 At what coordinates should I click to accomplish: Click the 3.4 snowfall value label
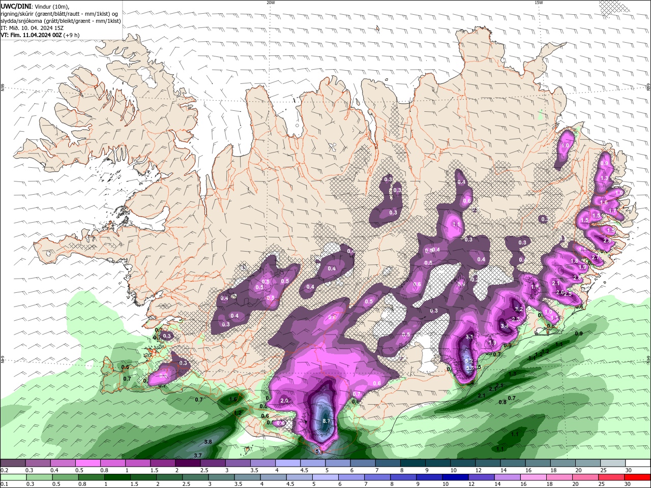[504, 326]
